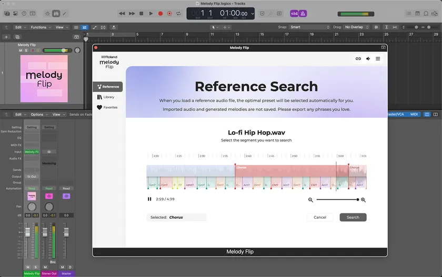The height and width of the screenshot is (277, 442).
Task: Select Reference tab in Melody Flip sidebar
Action: pos(108,87)
